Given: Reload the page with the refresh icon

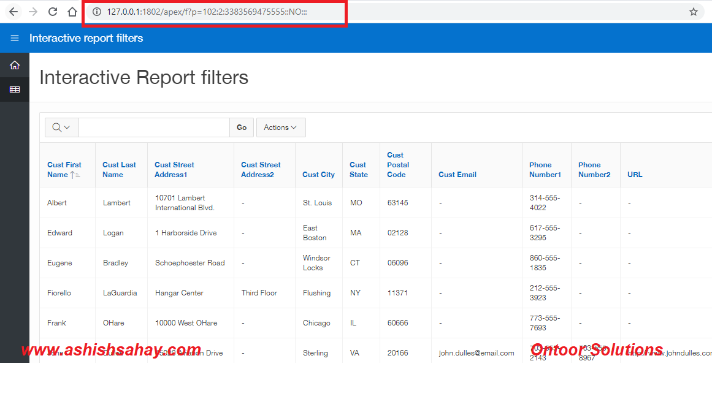Looking at the screenshot, I should tap(53, 12).
